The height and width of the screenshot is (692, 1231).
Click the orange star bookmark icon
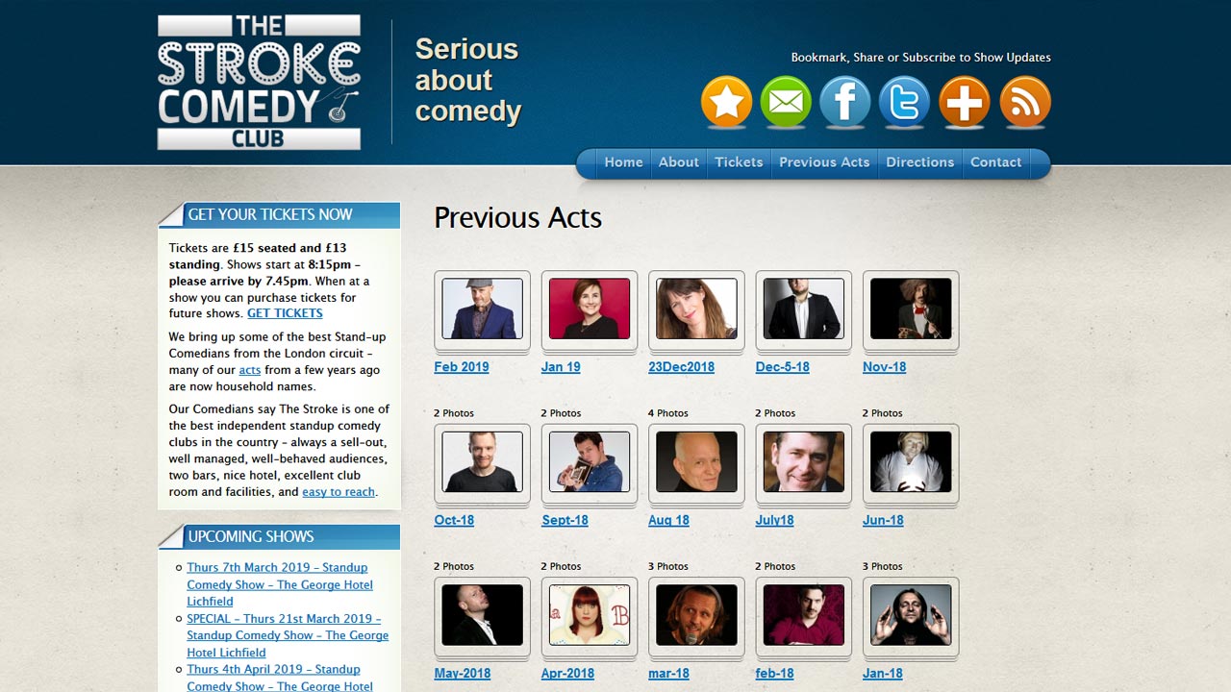tap(726, 102)
